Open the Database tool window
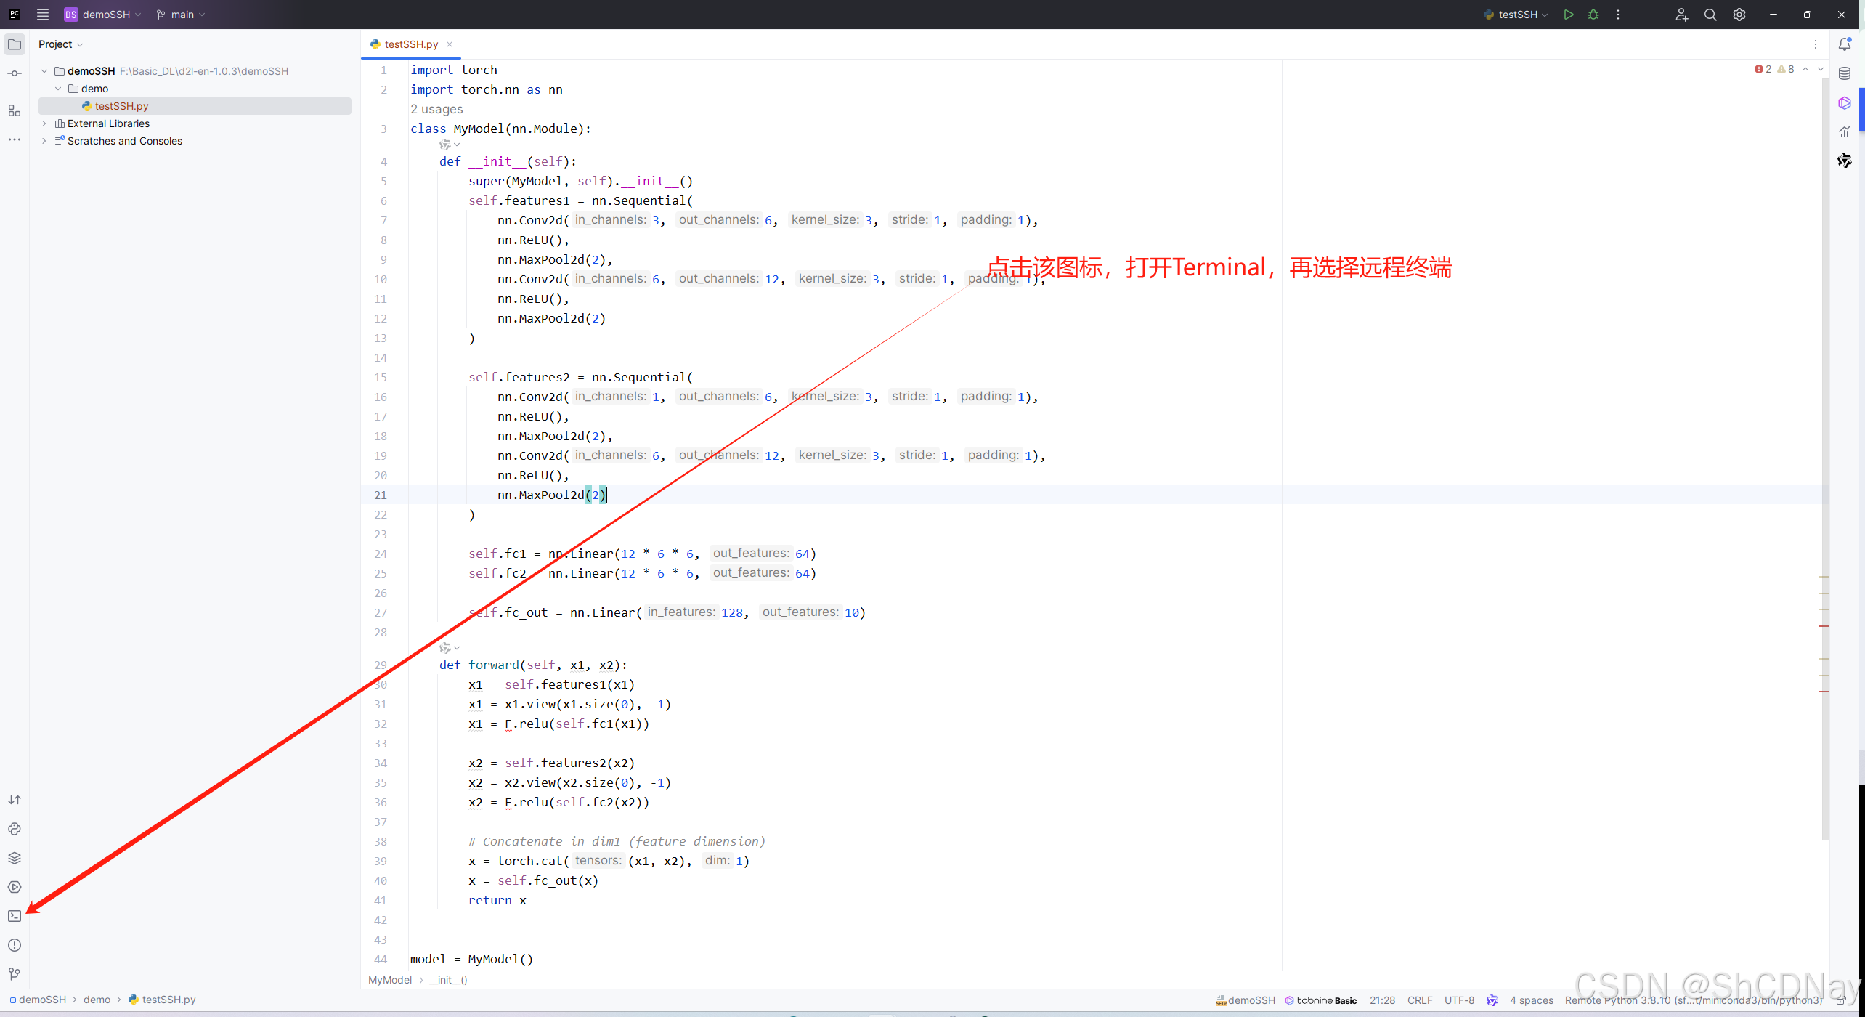1865x1017 pixels. (x=1845, y=73)
